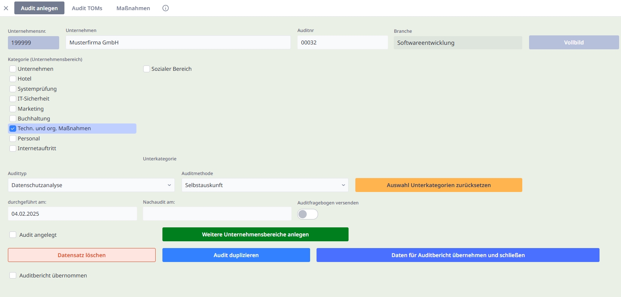Expand the Auditmethode dropdown
The height and width of the screenshot is (297, 621).
[x=265, y=185]
